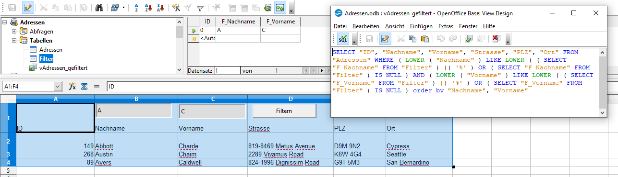This screenshot has width=618, height=177.
Task: Open the Einfügen menu
Action: point(421,26)
